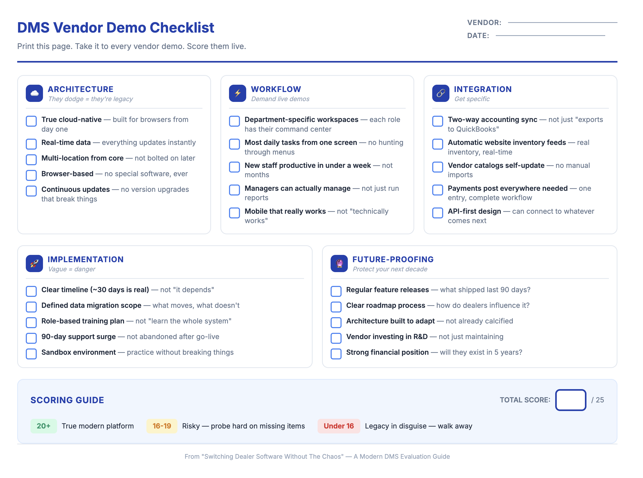Tick Mobile that really works checkbox
This screenshot has width=643, height=478.
pyautogui.click(x=234, y=213)
